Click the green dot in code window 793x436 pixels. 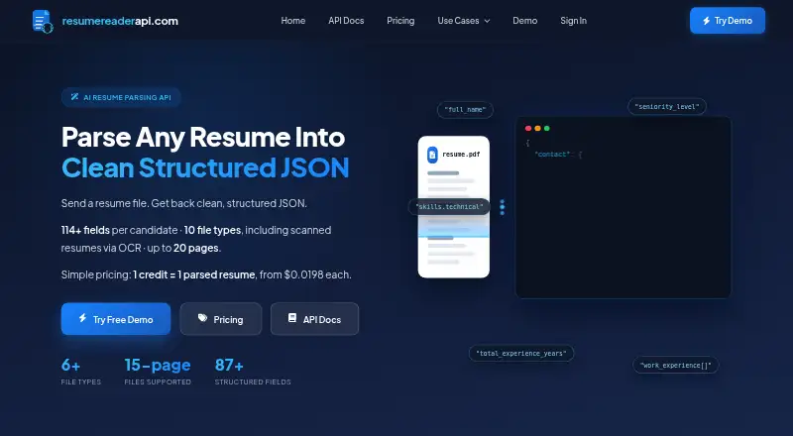pyautogui.click(x=547, y=129)
